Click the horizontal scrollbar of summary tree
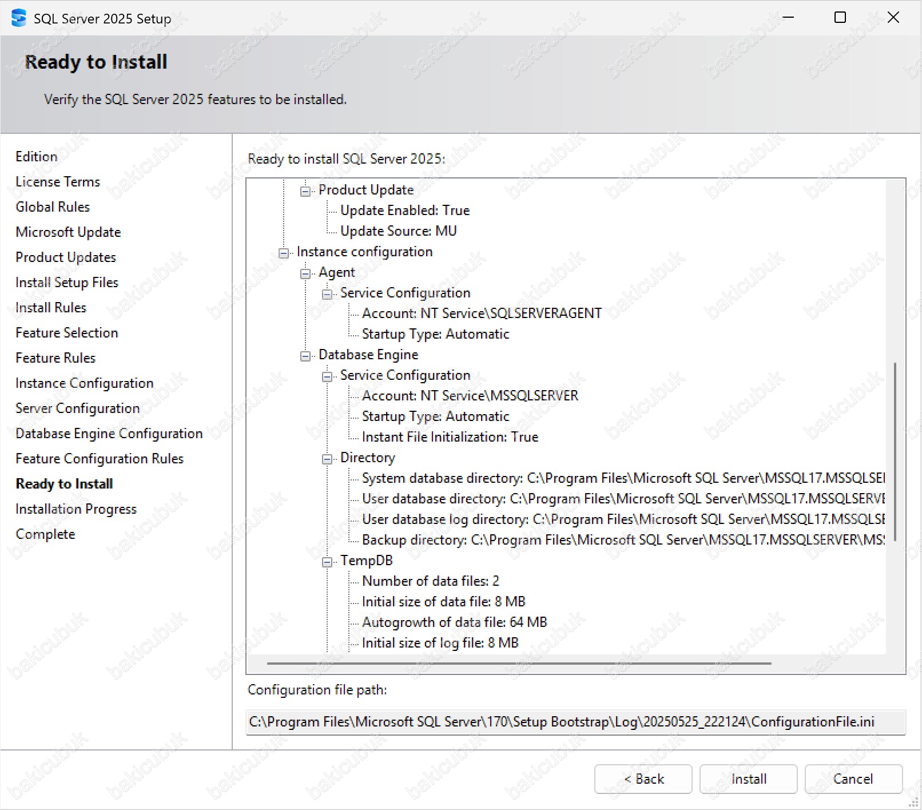Viewport: 922px width, 810px height. 519,664
